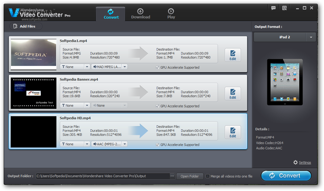Switch to the Download tab
The height and width of the screenshot is (191, 324).
pyautogui.click(x=140, y=14)
